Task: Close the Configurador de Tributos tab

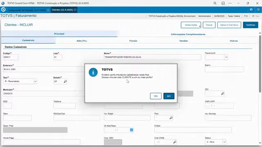Action: [x=48, y=10]
